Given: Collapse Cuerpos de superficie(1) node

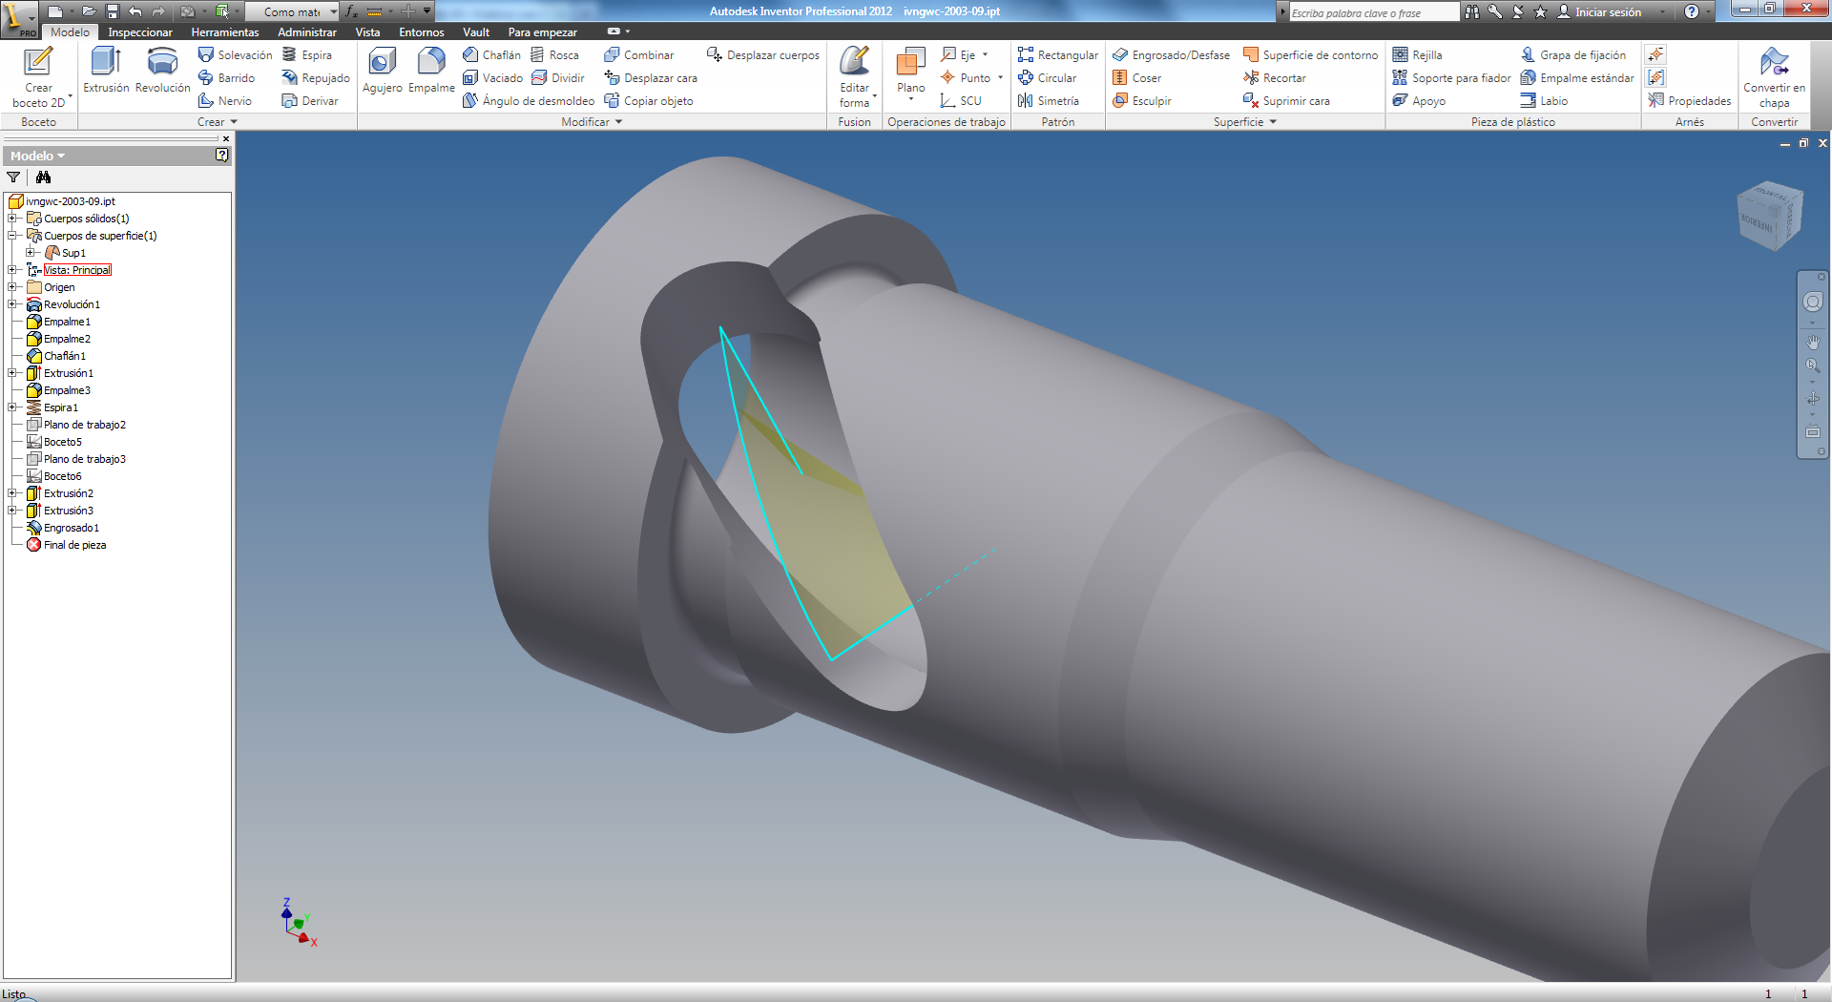Looking at the screenshot, I should (x=12, y=236).
